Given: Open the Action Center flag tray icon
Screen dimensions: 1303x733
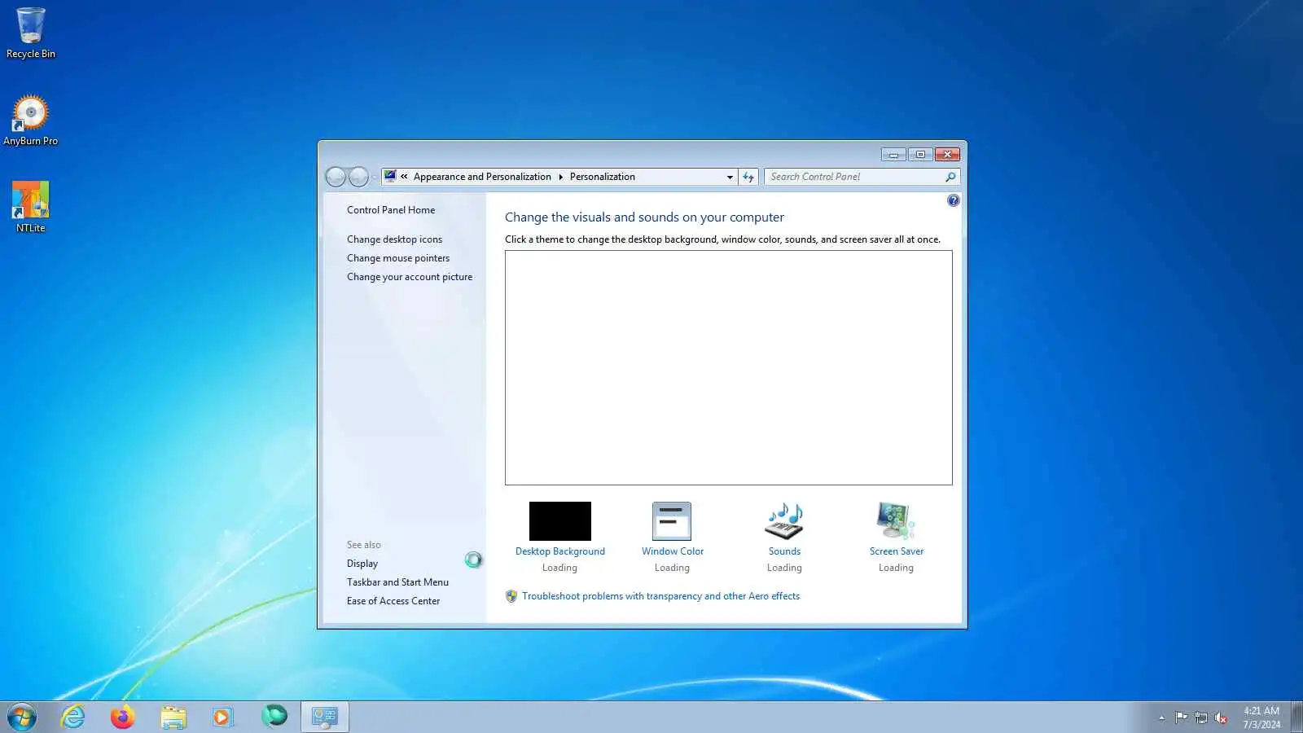Looking at the screenshot, I should (1181, 718).
